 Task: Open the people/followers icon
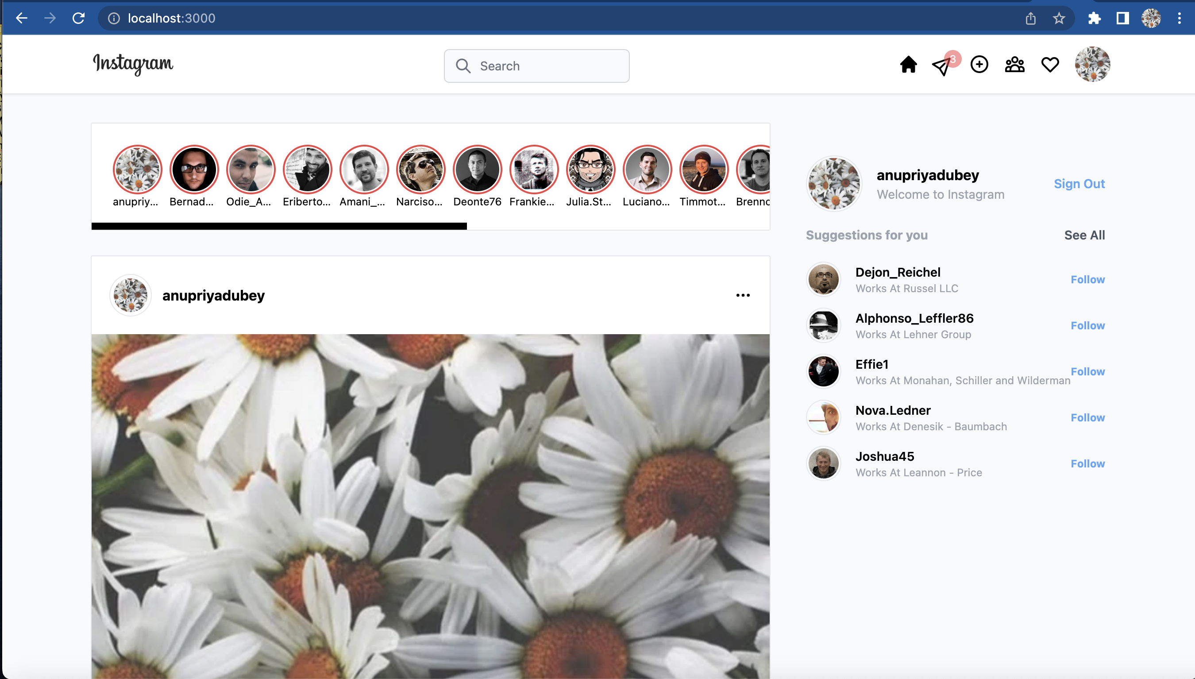(1014, 64)
